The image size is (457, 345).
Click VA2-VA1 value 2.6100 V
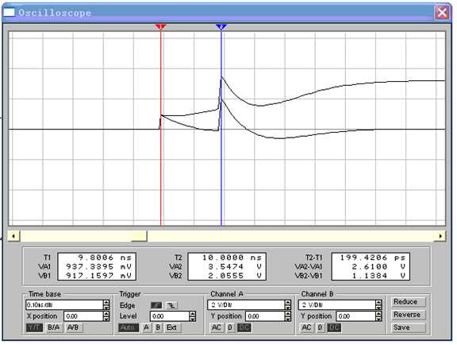click(378, 267)
